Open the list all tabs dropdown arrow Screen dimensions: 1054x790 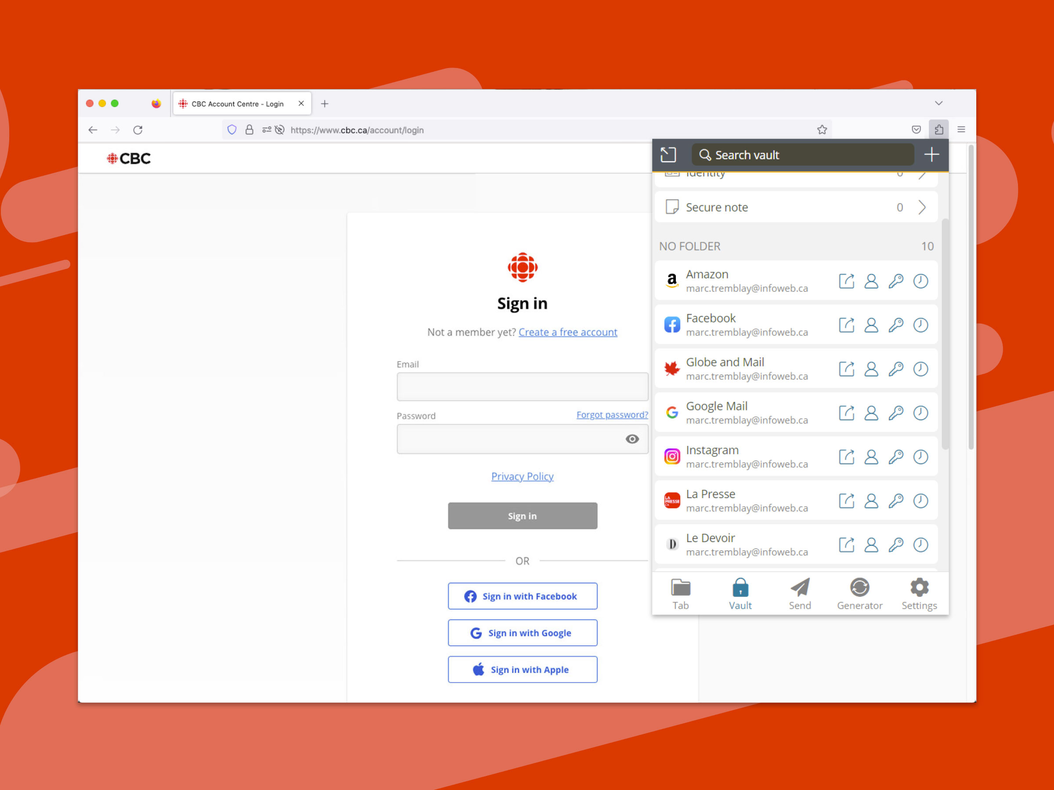(938, 103)
